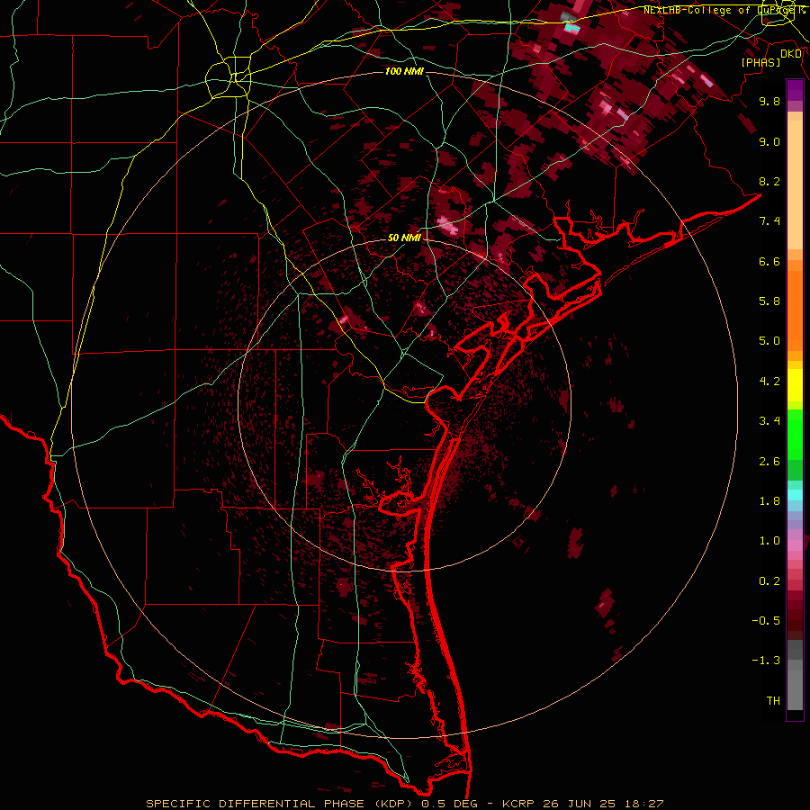Viewport: 810px width, 810px height.
Task: Click the 5.0 value on the color scale
Action: pyautogui.click(x=769, y=341)
